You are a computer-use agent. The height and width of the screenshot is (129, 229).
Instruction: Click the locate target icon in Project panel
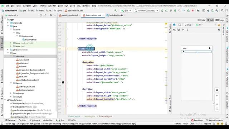[41, 15]
